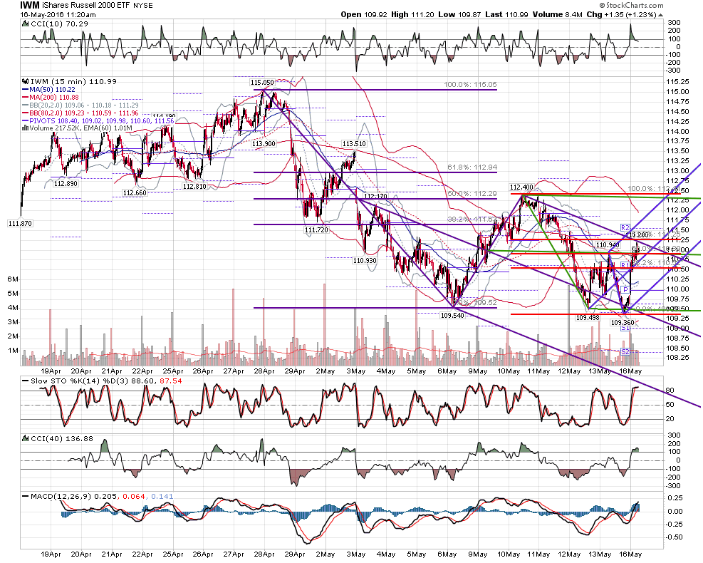Click the 109.360 low price label
Screen dimensions: 703x563
point(623,323)
